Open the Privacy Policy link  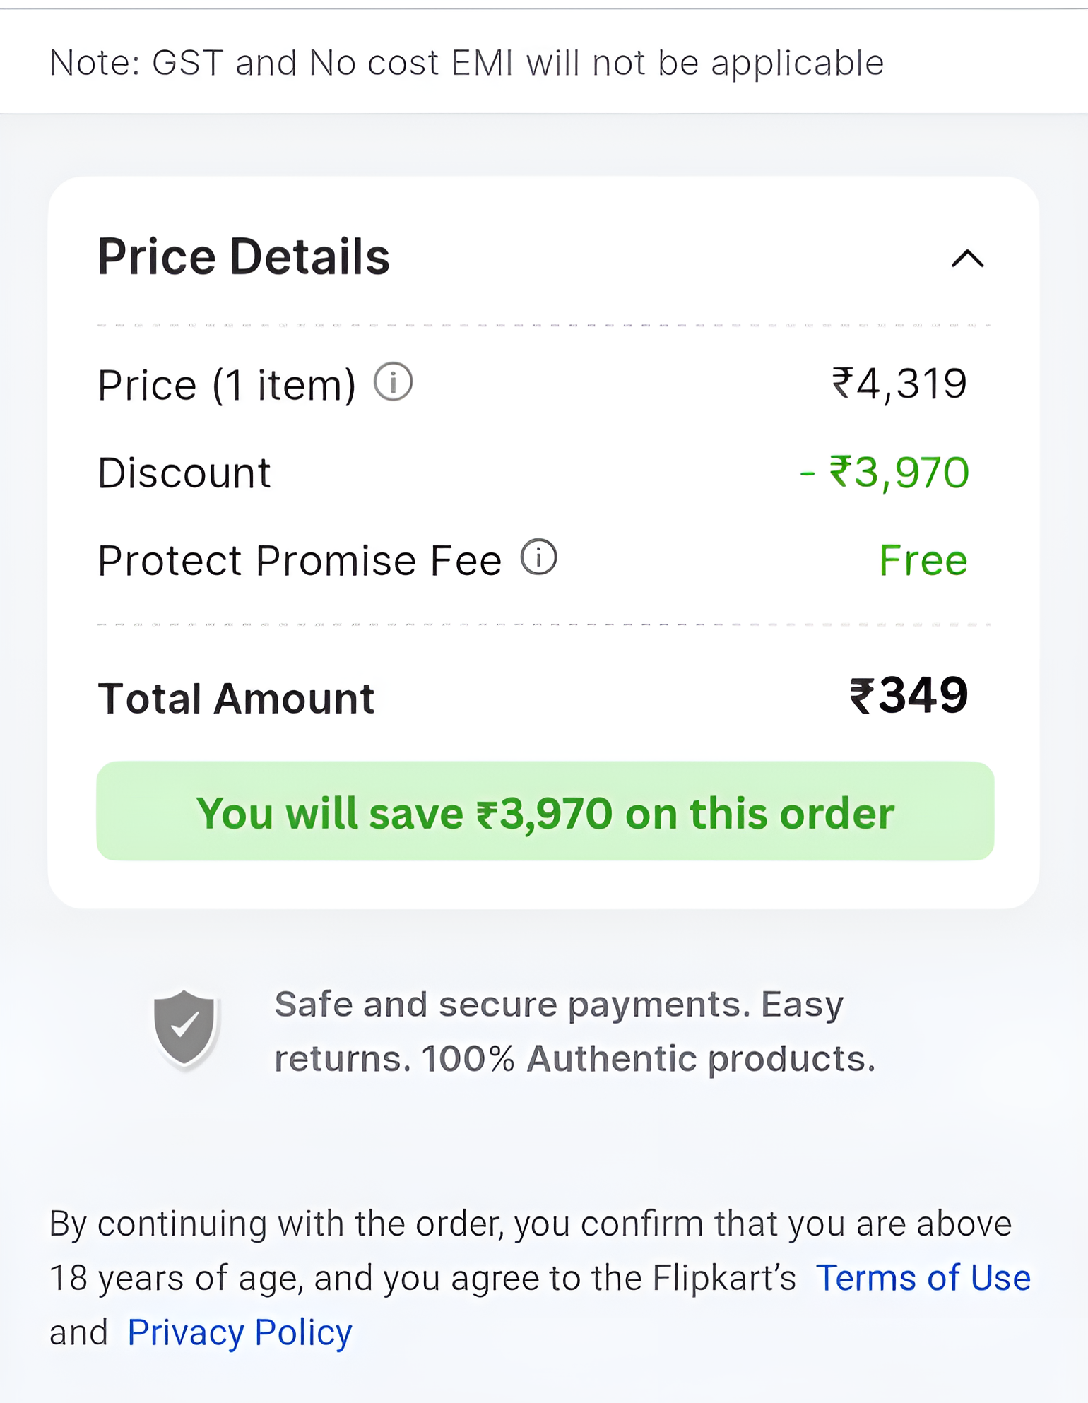240,1332
